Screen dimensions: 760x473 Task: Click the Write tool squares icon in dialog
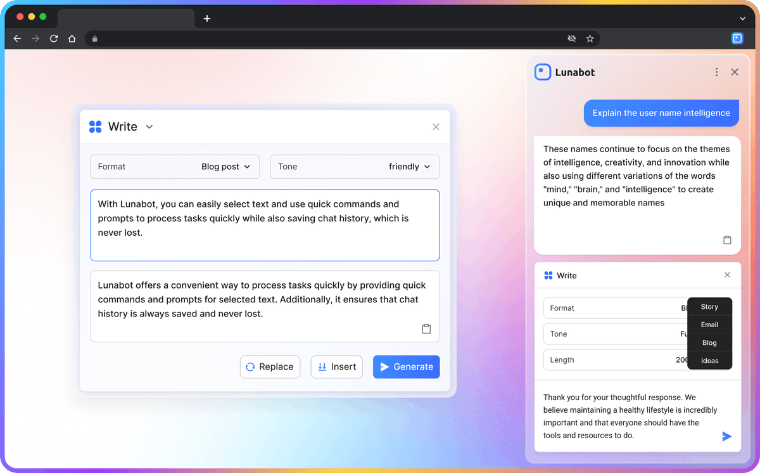95,126
